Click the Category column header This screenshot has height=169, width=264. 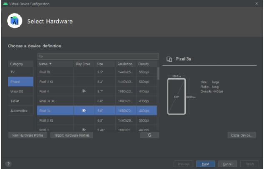coord(21,64)
